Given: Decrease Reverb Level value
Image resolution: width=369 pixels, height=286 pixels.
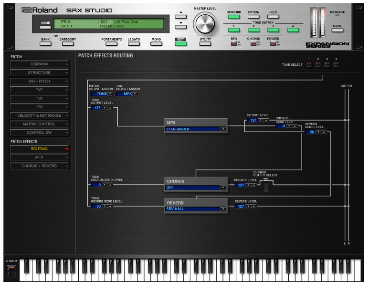Looking at the screenshot, I should [x=248, y=206].
